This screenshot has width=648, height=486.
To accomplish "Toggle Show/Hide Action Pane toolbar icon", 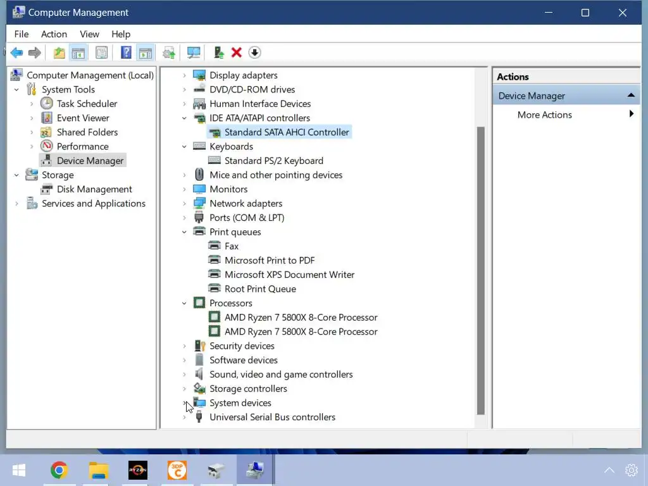I will tap(146, 53).
